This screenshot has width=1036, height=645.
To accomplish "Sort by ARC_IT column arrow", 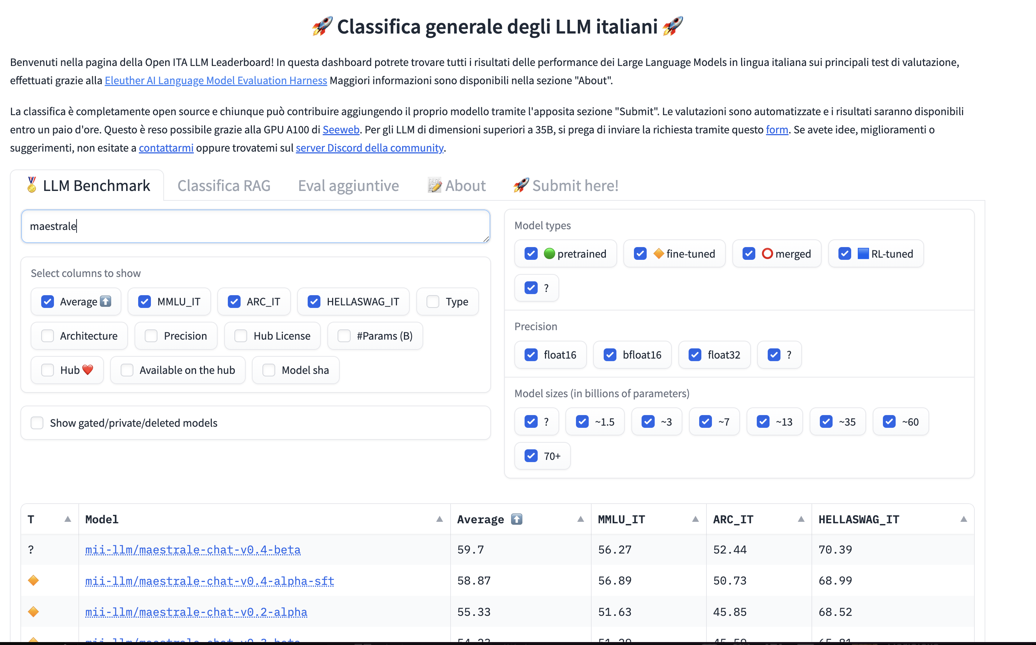I will (x=801, y=519).
